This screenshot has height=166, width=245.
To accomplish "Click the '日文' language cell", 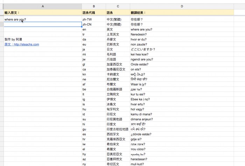I will click(x=118, y=49).
